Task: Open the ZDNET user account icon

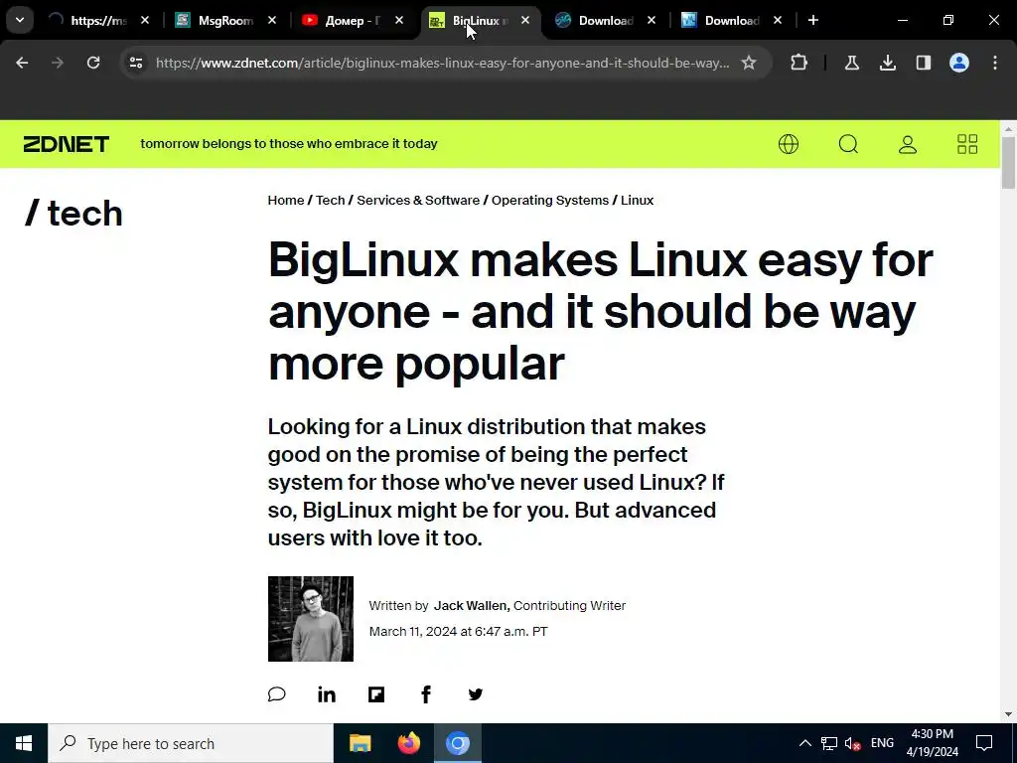Action: point(908,144)
